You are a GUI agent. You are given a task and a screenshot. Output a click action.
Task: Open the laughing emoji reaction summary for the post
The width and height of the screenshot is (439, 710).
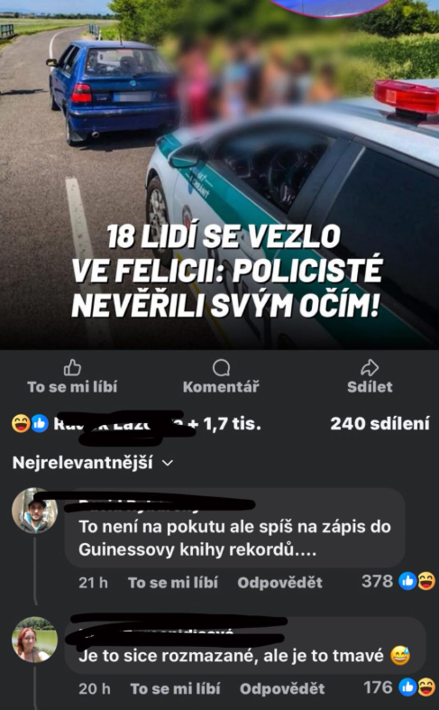[21, 424]
